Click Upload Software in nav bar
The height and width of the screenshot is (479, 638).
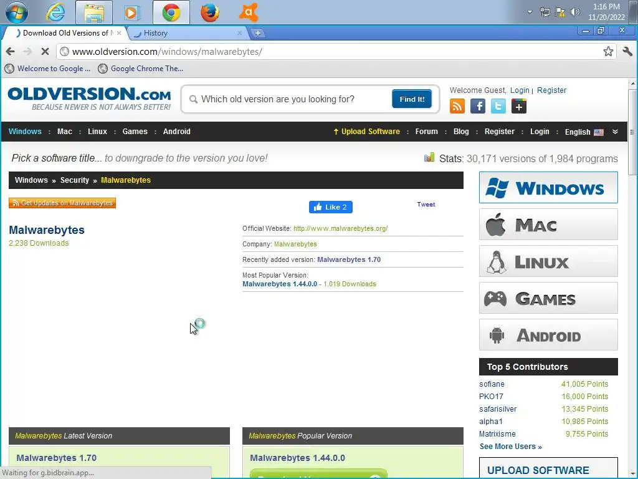point(366,132)
